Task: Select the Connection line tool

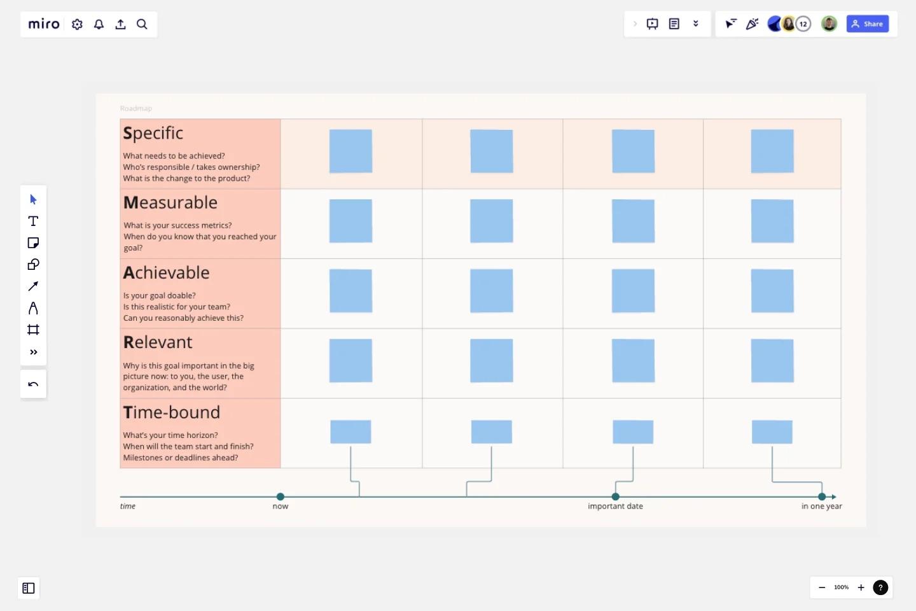Action: tap(33, 286)
